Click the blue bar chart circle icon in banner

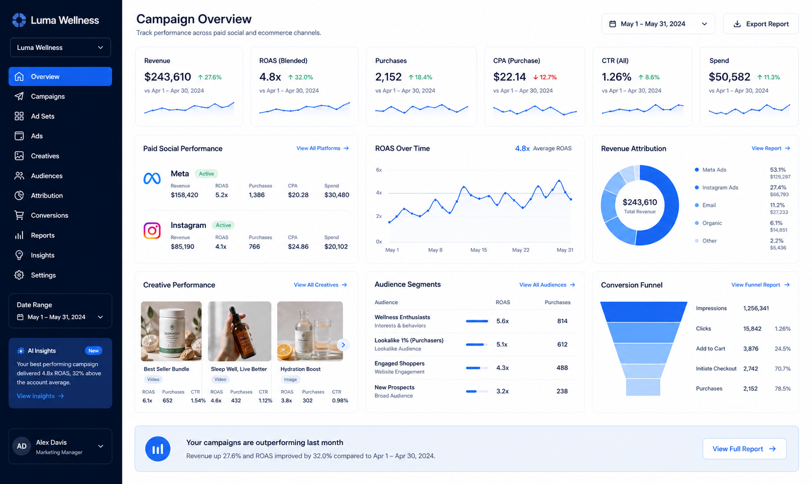pos(157,449)
